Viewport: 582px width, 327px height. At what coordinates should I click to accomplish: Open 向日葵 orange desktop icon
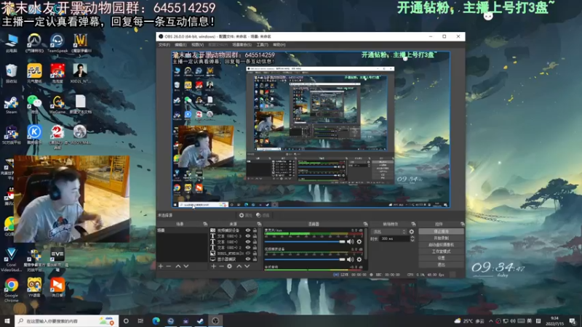tap(57, 287)
